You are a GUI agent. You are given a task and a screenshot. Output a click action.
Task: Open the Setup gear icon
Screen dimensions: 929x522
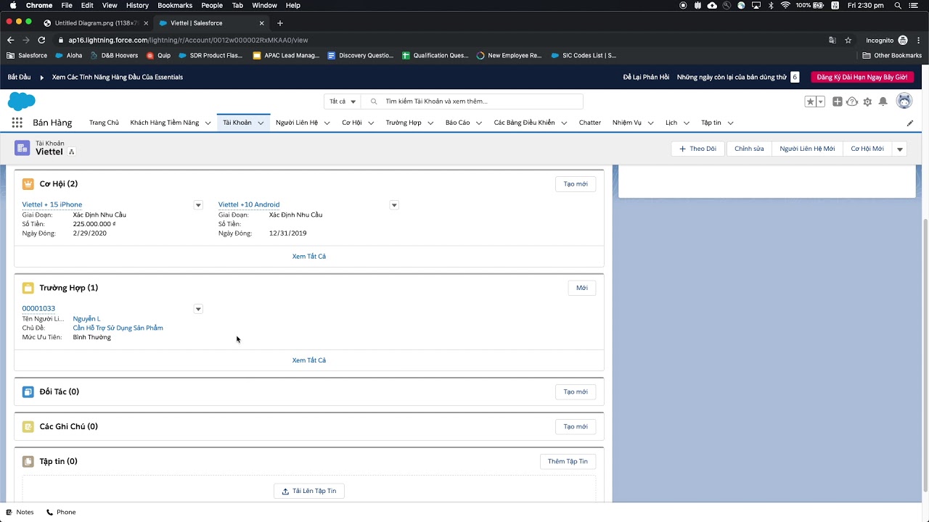coord(867,101)
